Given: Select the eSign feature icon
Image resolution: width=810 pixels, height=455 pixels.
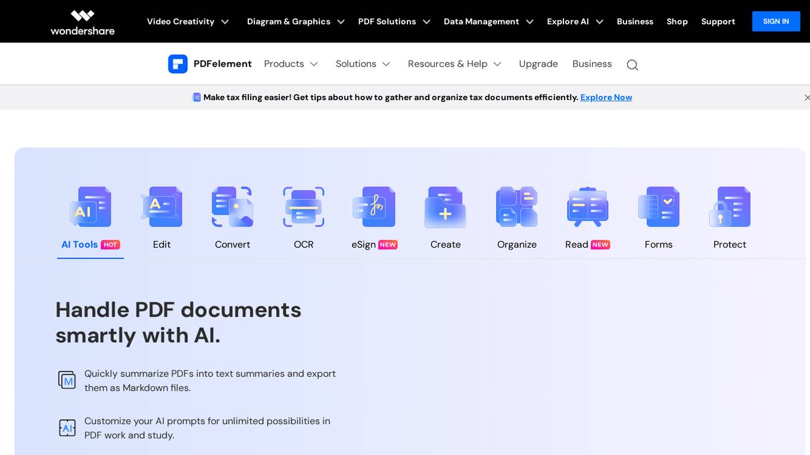Looking at the screenshot, I should point(375,207).
